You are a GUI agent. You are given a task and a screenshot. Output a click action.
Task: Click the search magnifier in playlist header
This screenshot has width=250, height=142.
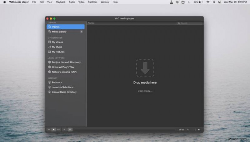tap(179, 23)
